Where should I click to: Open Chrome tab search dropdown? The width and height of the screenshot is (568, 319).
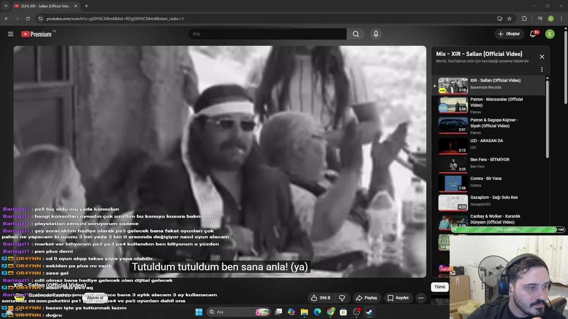point(6,6)
